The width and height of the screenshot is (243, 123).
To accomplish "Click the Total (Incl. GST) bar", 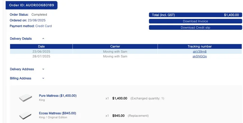I will 195,15.
